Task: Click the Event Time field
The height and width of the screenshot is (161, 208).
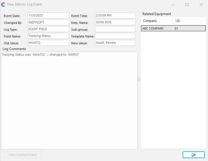Action: point(115,16)
